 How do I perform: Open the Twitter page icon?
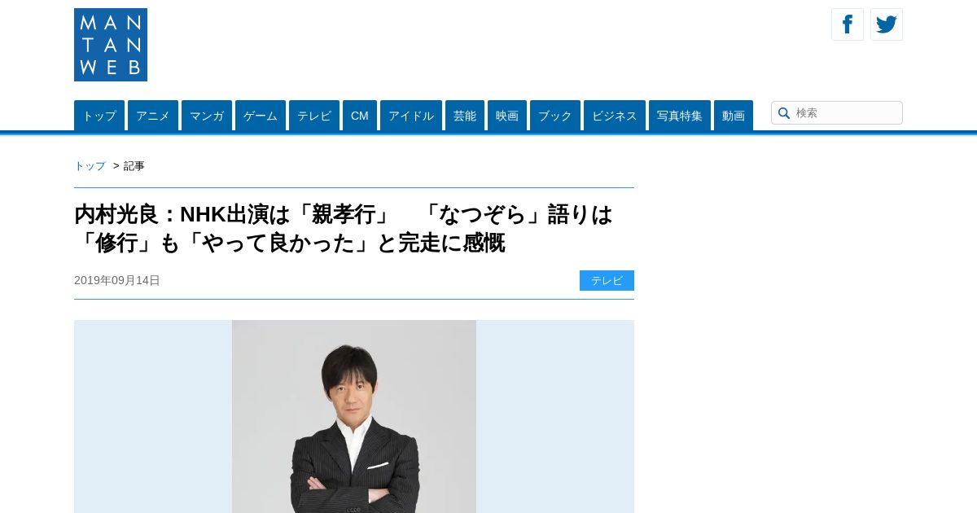click(x=887, y=24)
